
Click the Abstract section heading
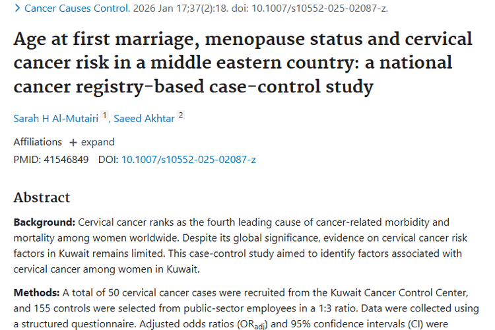tap(42, 197)
